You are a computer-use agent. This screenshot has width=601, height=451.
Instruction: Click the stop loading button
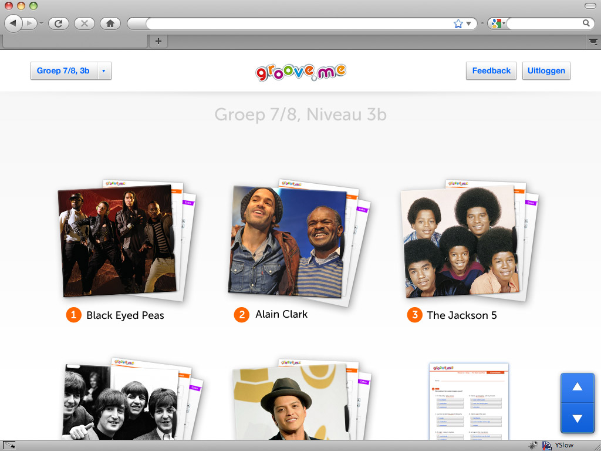click(85, 23)
